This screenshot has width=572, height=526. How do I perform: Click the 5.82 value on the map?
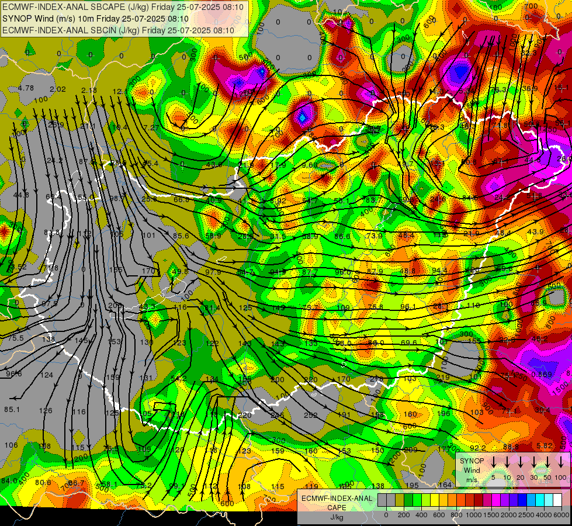tap(545, 446)
